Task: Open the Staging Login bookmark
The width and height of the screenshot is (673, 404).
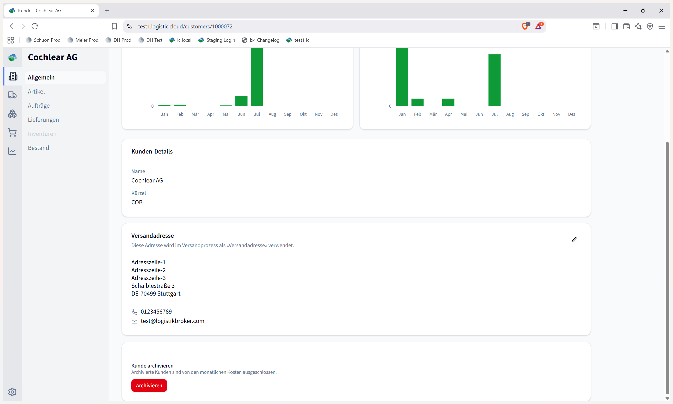Action: pyautogui.click(x=217, y=40)
